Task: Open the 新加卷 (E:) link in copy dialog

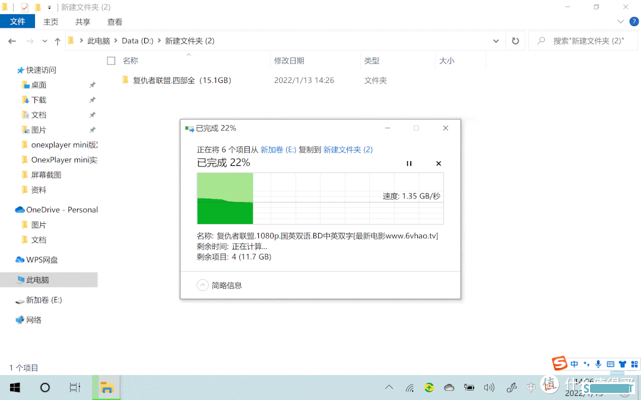Action: click(278, 150)
